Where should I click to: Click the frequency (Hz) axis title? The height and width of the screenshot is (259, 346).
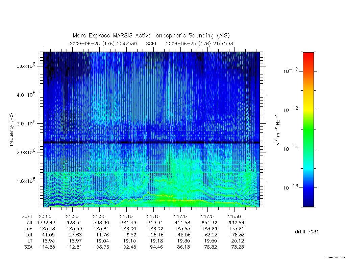tap(11, 129)
